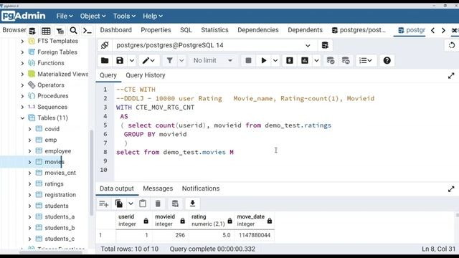Image resolution: width=459 pixels, height=258 pixels.
Task: Click the Browser server properties icon
Action: [x=32, y=30]
